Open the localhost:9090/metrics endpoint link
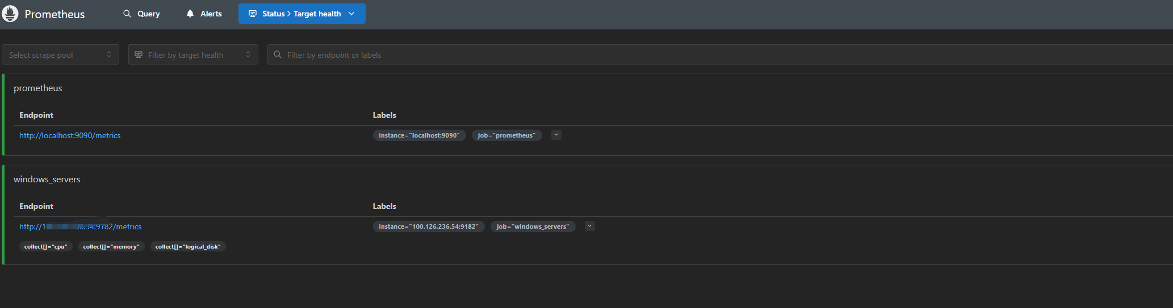This screenshot has width=1173, height=308. [70, 135]
